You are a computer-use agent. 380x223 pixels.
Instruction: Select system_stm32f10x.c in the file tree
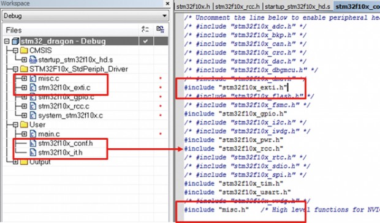point(70,116)
